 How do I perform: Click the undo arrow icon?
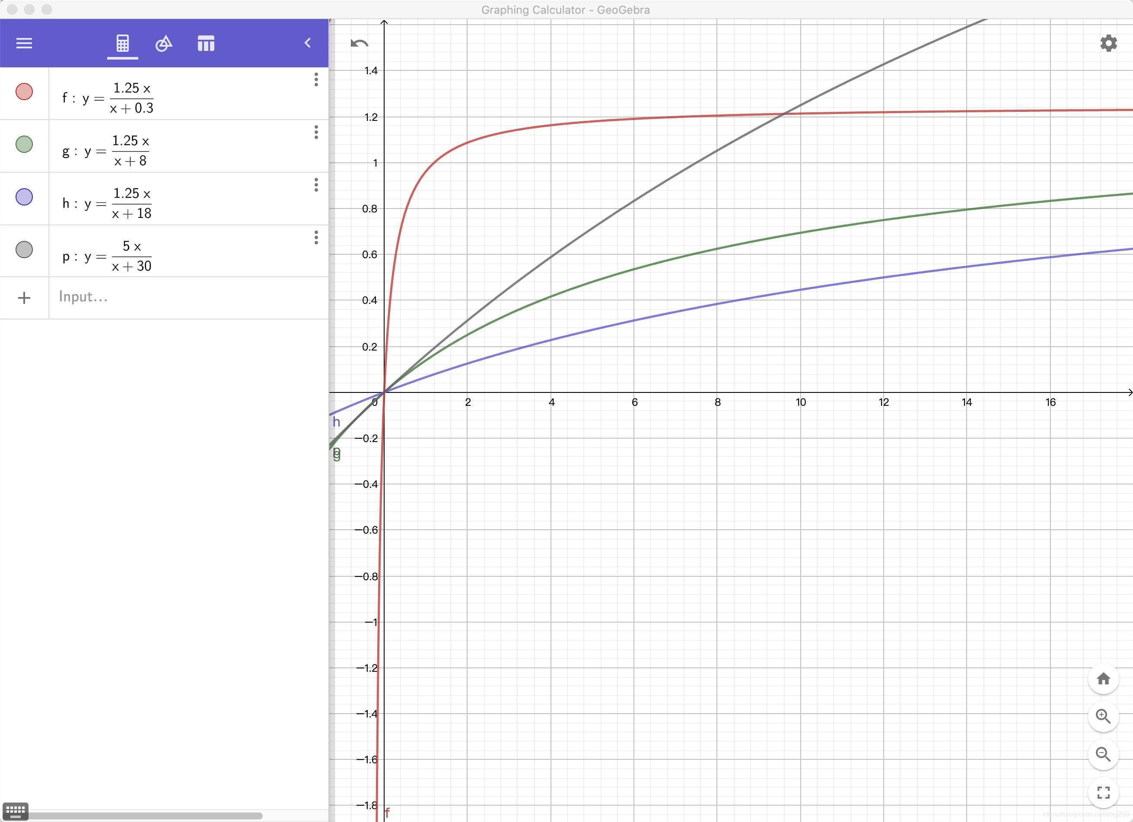359,44
